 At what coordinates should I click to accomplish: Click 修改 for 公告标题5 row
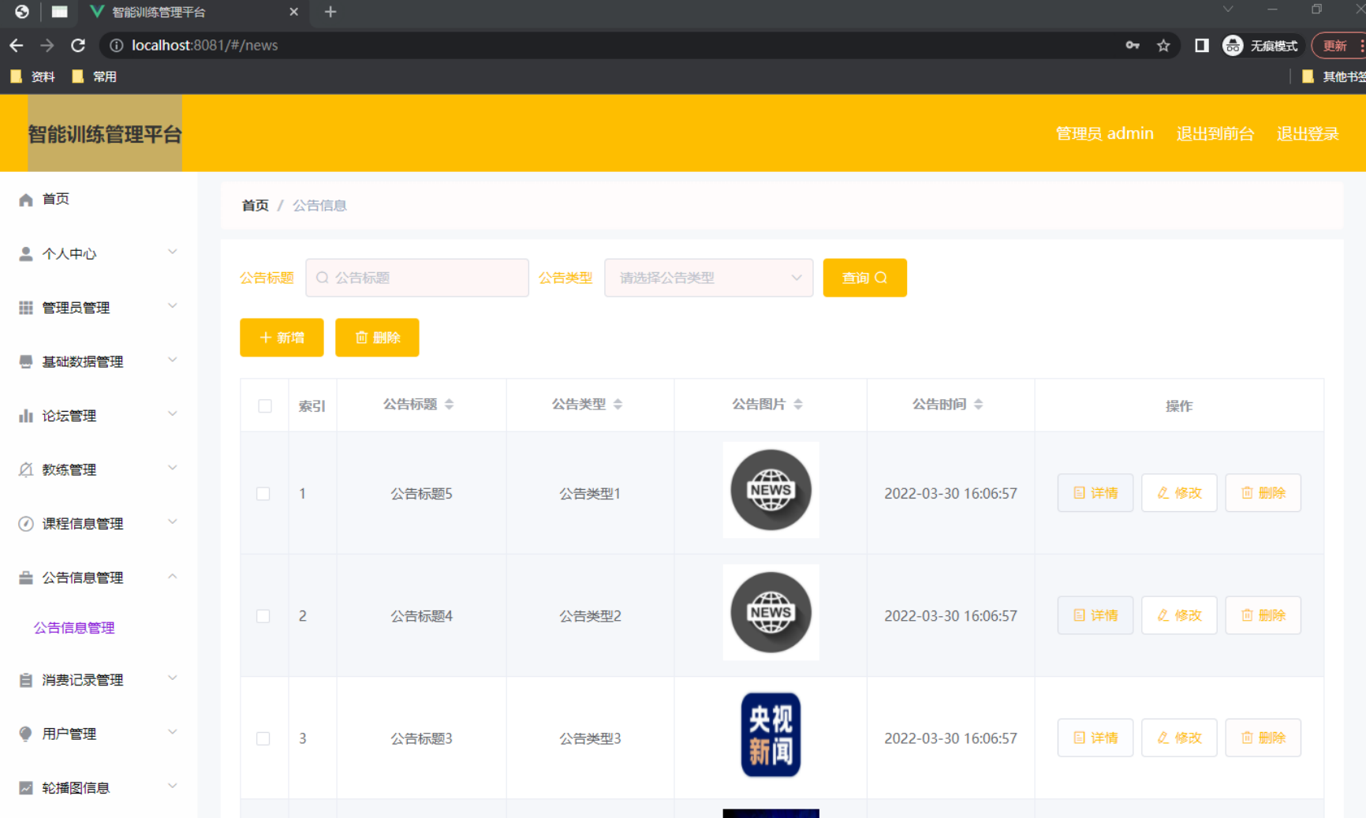click(x=1179, y=493)
